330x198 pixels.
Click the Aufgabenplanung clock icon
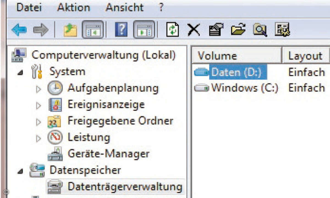coord(55,88)
